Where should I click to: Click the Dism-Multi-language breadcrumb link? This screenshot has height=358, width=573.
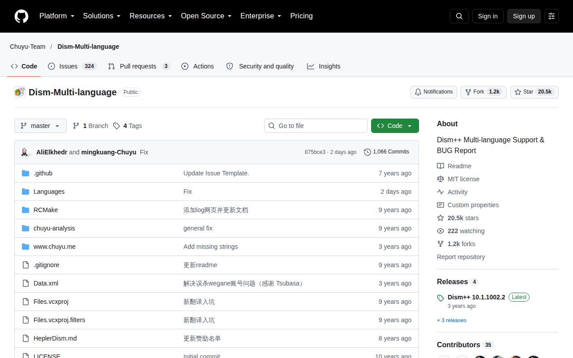click(x=88, y=47)
